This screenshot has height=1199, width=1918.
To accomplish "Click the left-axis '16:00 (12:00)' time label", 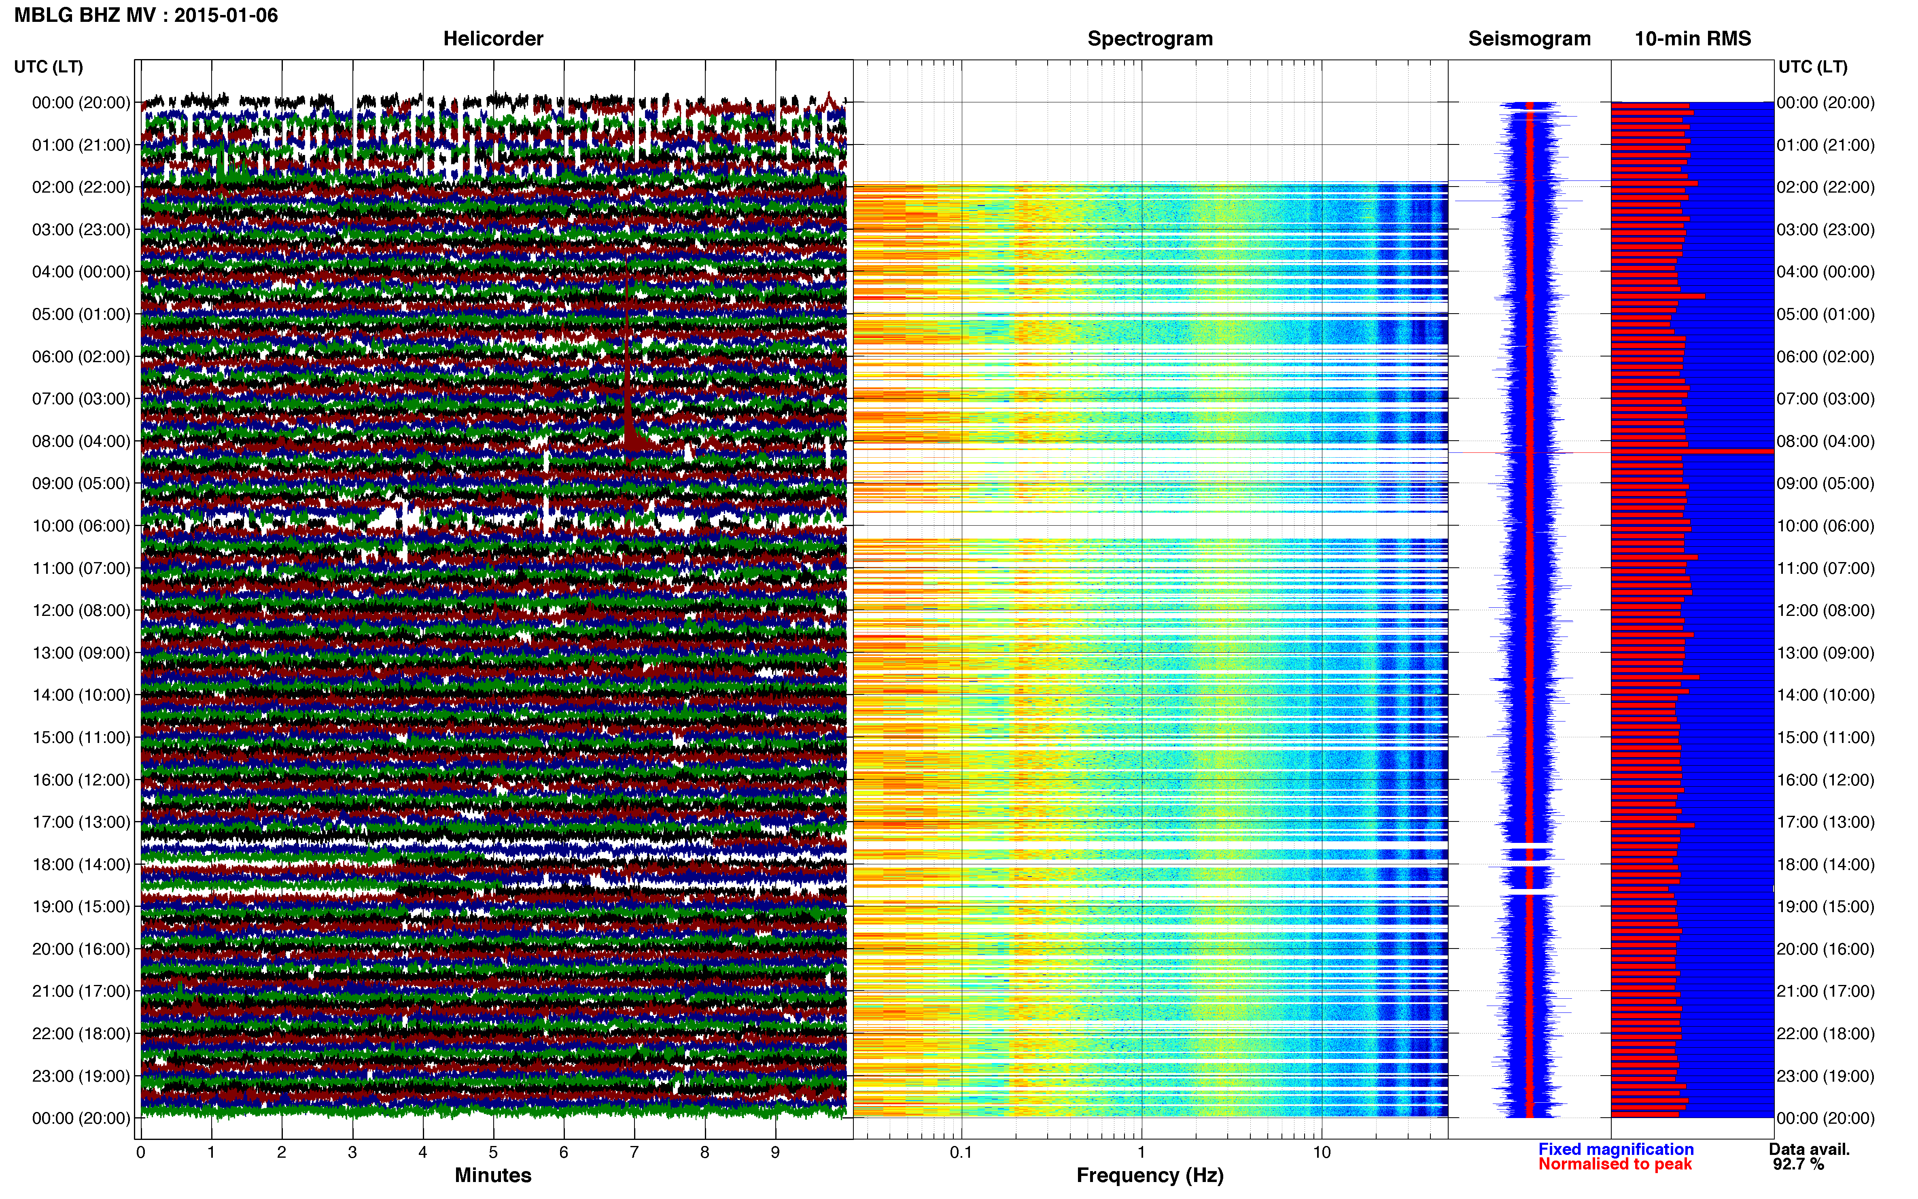I will 81,779.
